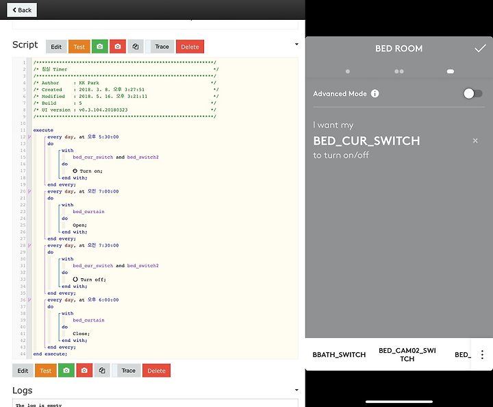Go to second step double-dot indicator

point(399,71)
